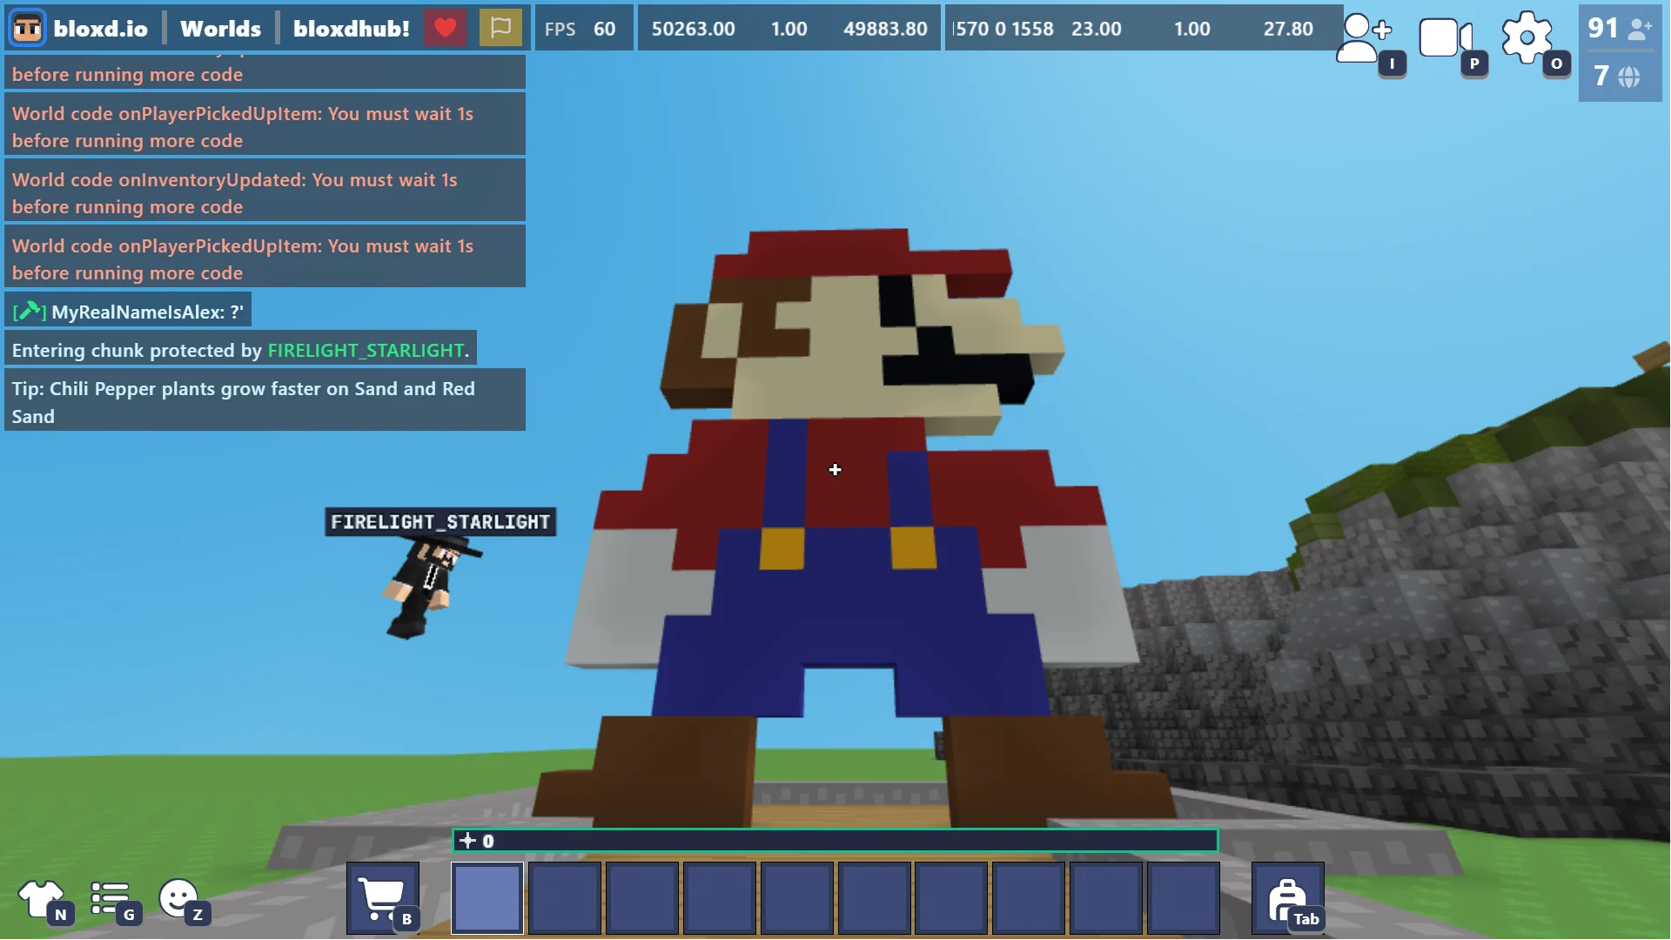
Task: Click the experience progress bar
Action: coord(835,841)
